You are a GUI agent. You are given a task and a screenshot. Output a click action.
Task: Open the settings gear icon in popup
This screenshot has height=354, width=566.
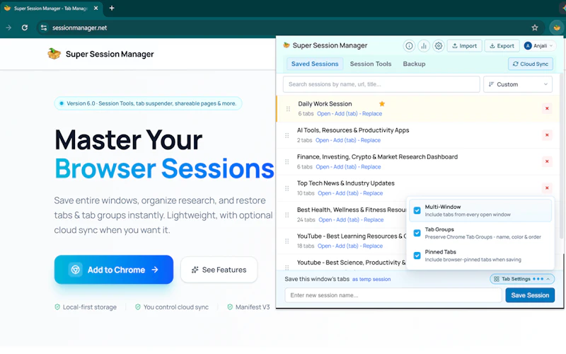coord(438,46)
